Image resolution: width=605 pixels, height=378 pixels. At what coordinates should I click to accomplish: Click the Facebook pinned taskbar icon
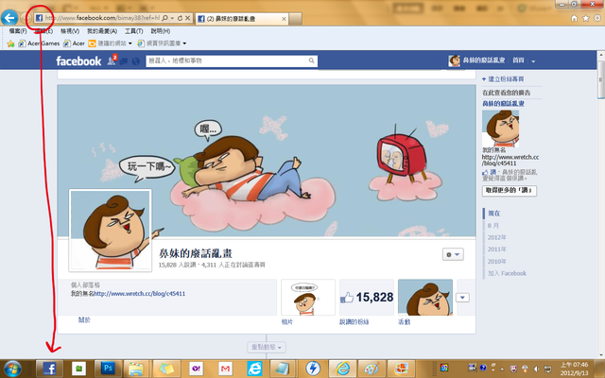point(49,369)
